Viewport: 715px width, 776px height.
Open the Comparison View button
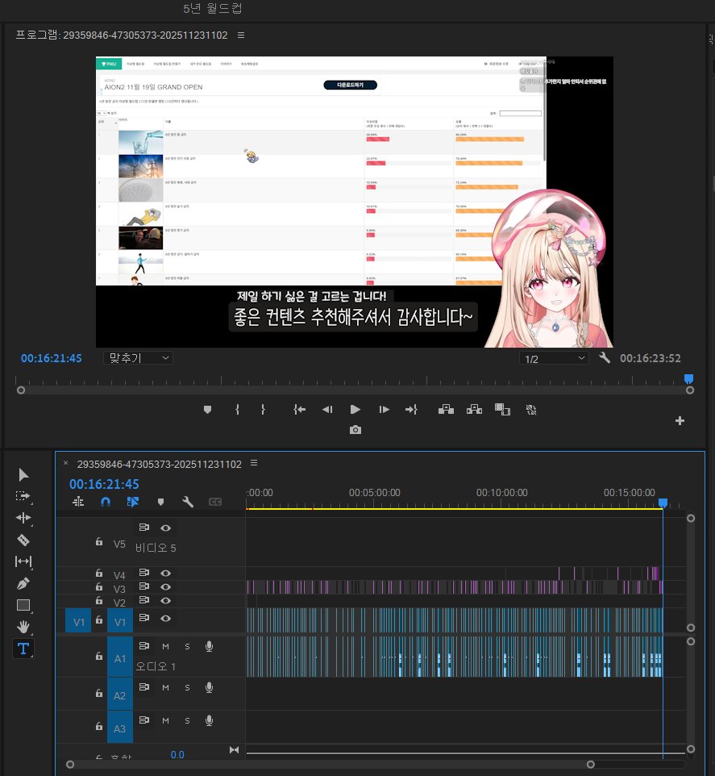click(502, 409)
